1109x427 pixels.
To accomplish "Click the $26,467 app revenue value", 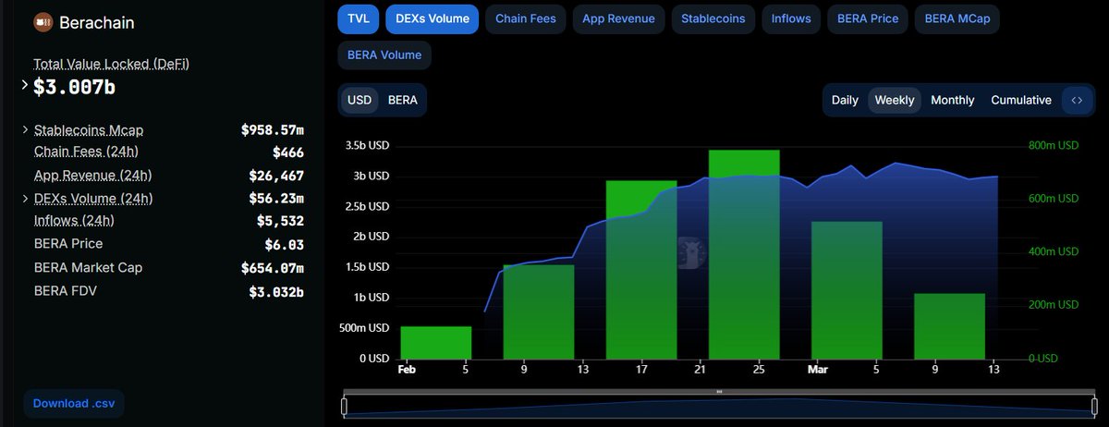I will [x=277, y=175].
